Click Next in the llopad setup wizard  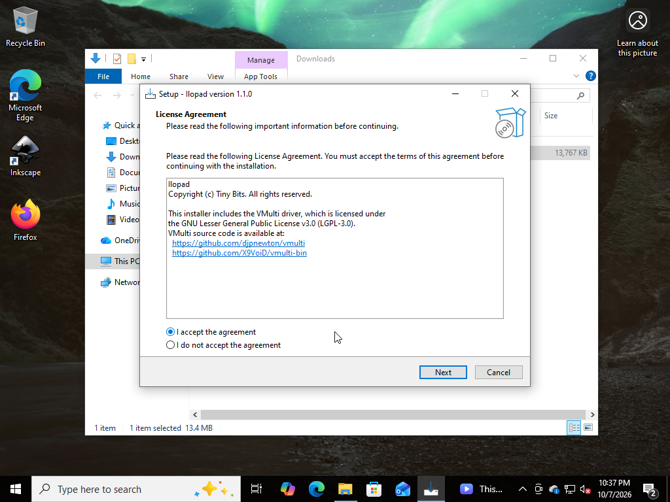pyautogui.click(x=443, y=372)
